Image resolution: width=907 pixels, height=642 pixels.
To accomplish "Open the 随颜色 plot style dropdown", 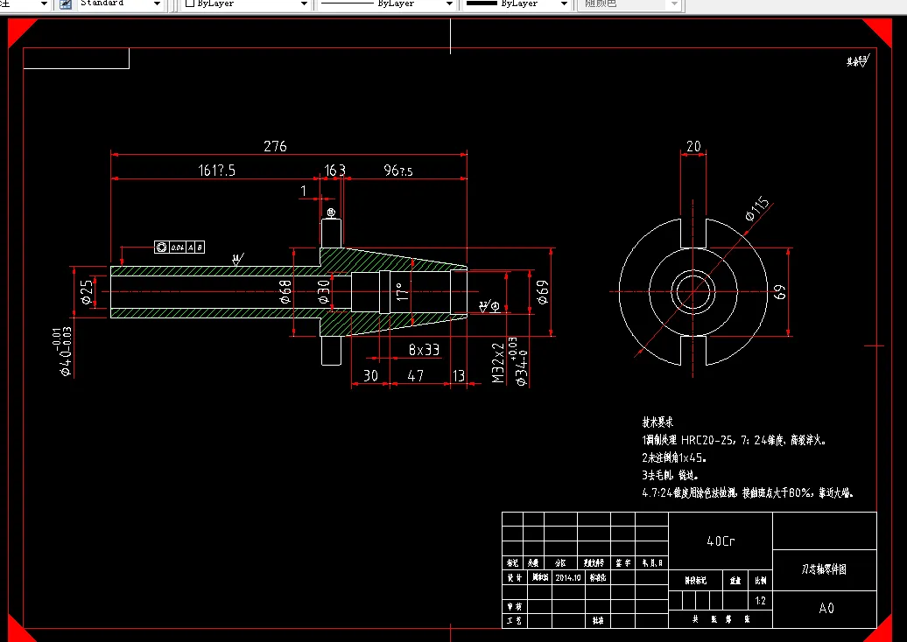I will pyautogui.click(x=674, y=4).
